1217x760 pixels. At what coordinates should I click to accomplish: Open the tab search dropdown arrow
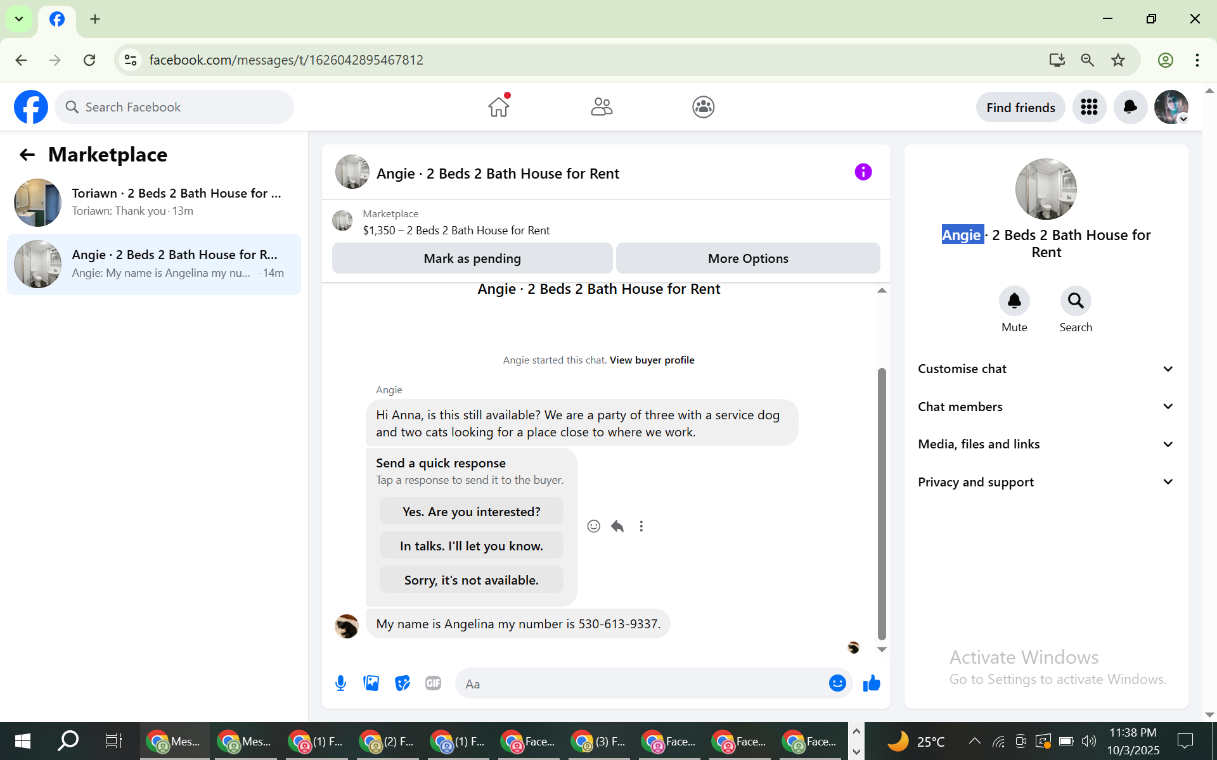(x=19, y=19)
